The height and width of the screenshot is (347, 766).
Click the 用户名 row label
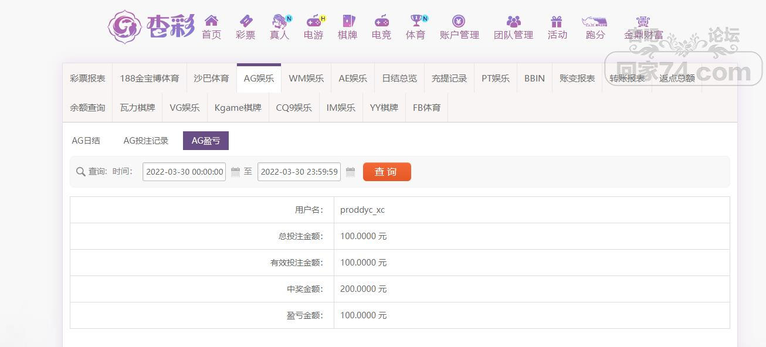(x=309, y=210)
